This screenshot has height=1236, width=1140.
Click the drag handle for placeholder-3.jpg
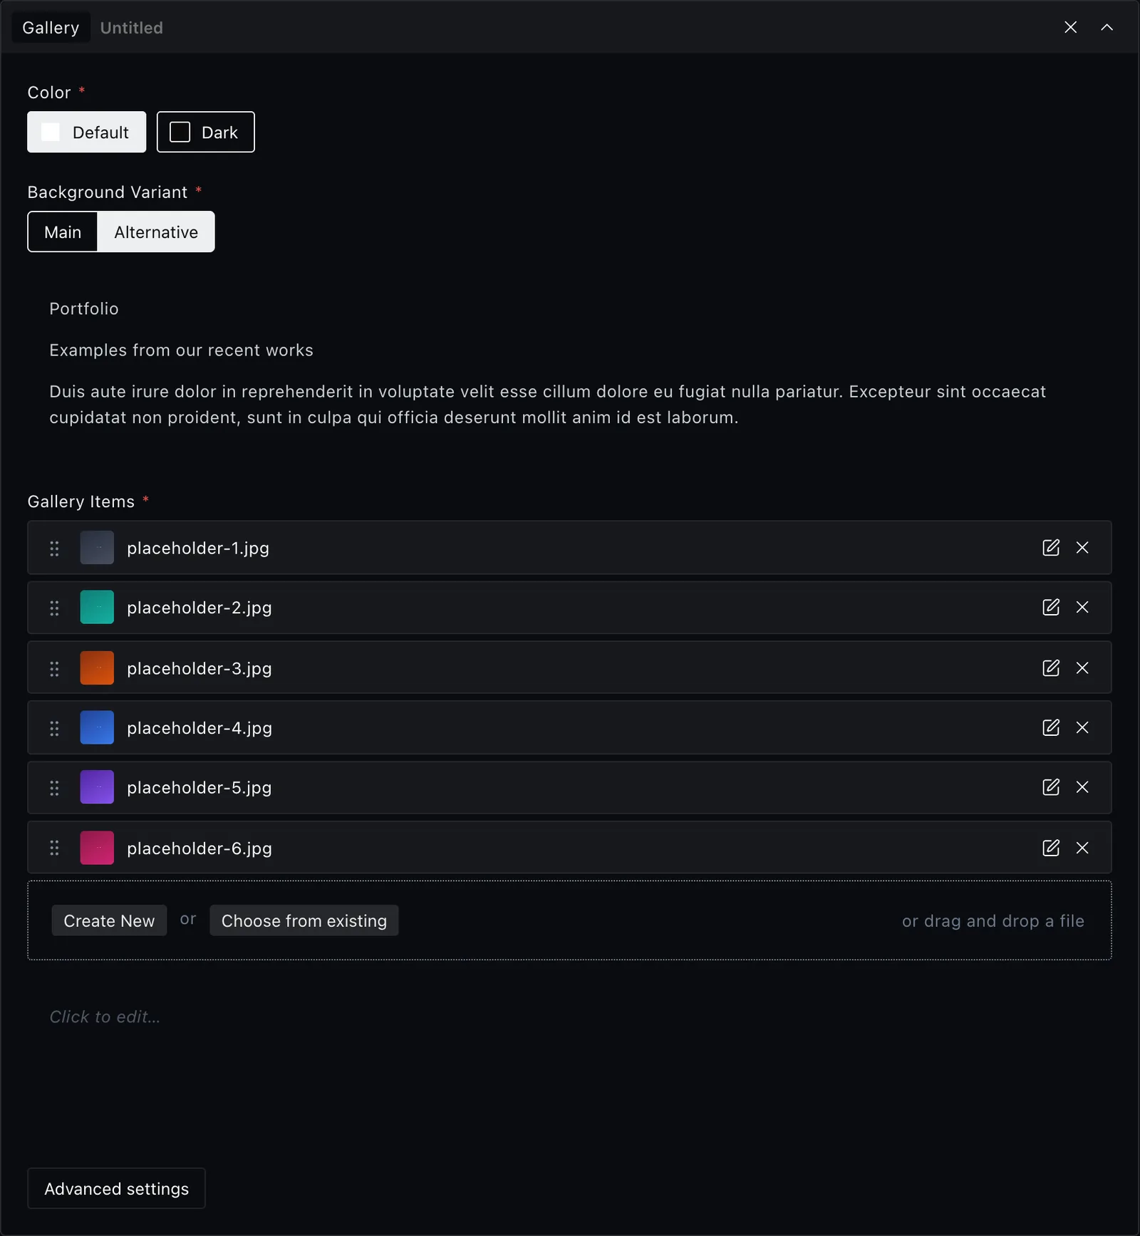(x=54, y=668)
